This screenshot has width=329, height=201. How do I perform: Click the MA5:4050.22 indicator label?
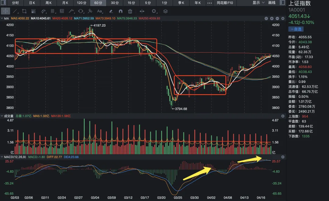coord(20,19)
